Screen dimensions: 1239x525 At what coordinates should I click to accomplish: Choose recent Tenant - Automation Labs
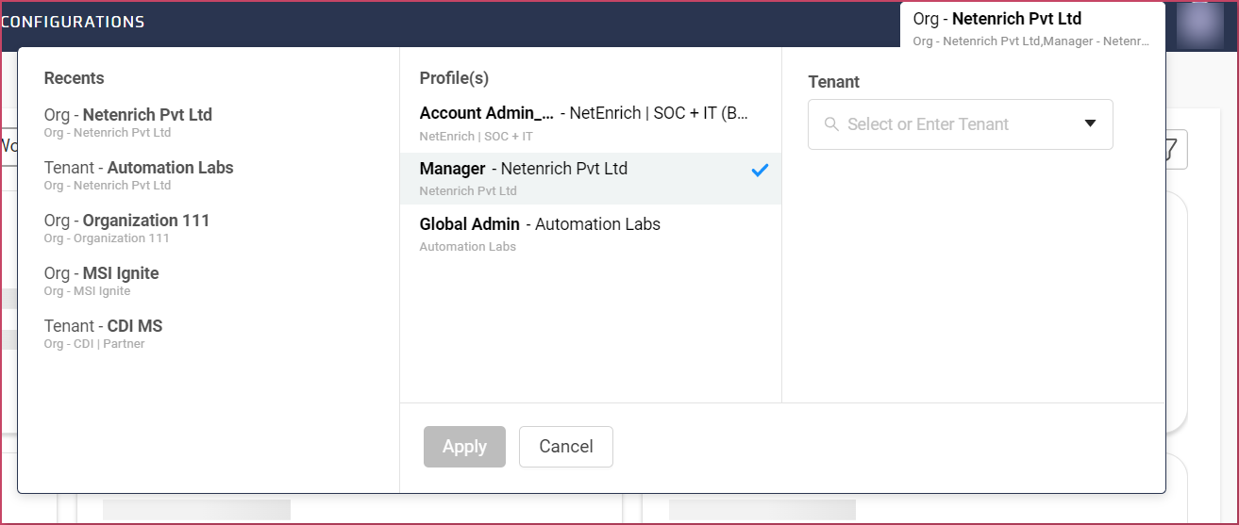139,175
